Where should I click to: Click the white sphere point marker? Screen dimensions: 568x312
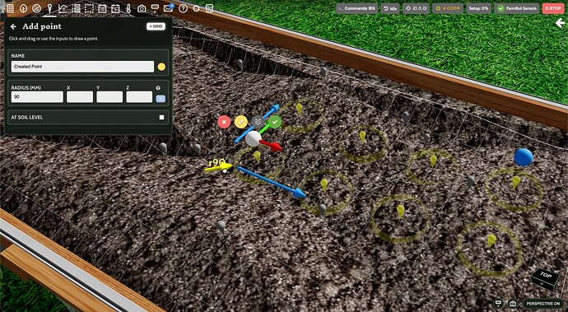[x=254, y=138]
